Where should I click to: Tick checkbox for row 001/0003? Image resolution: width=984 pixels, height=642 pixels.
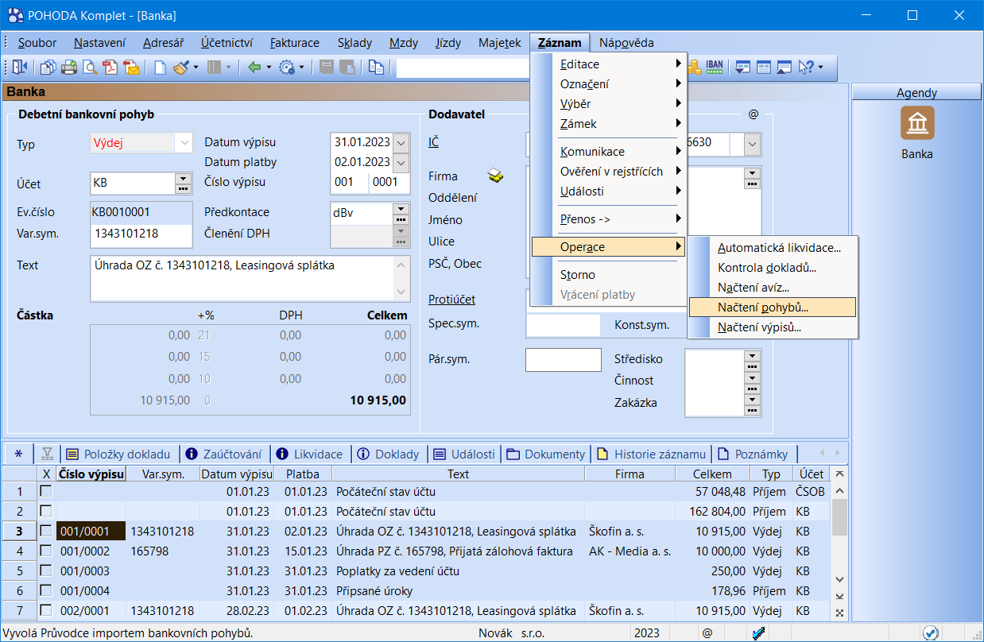[x=46, y=571]
